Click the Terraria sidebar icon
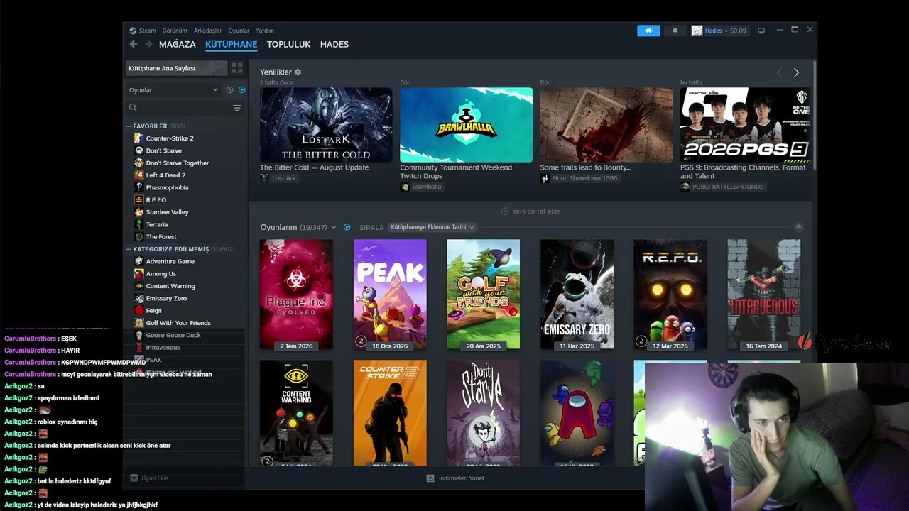909x511 pixels. tap(139, 224)
